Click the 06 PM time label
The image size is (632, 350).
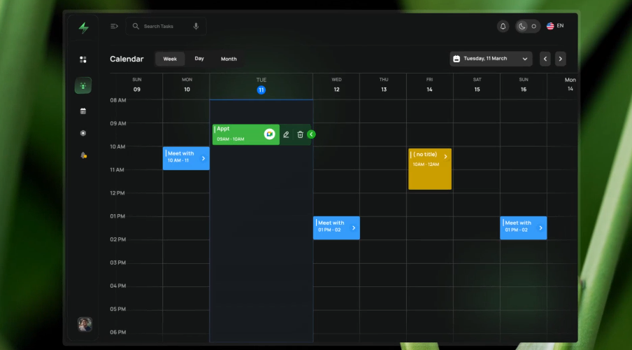click(117, 332)
